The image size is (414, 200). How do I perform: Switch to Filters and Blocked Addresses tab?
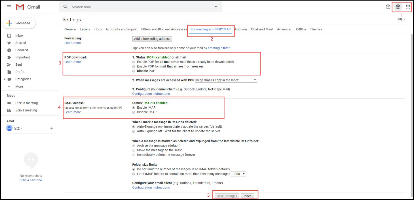tap(164, 29)
